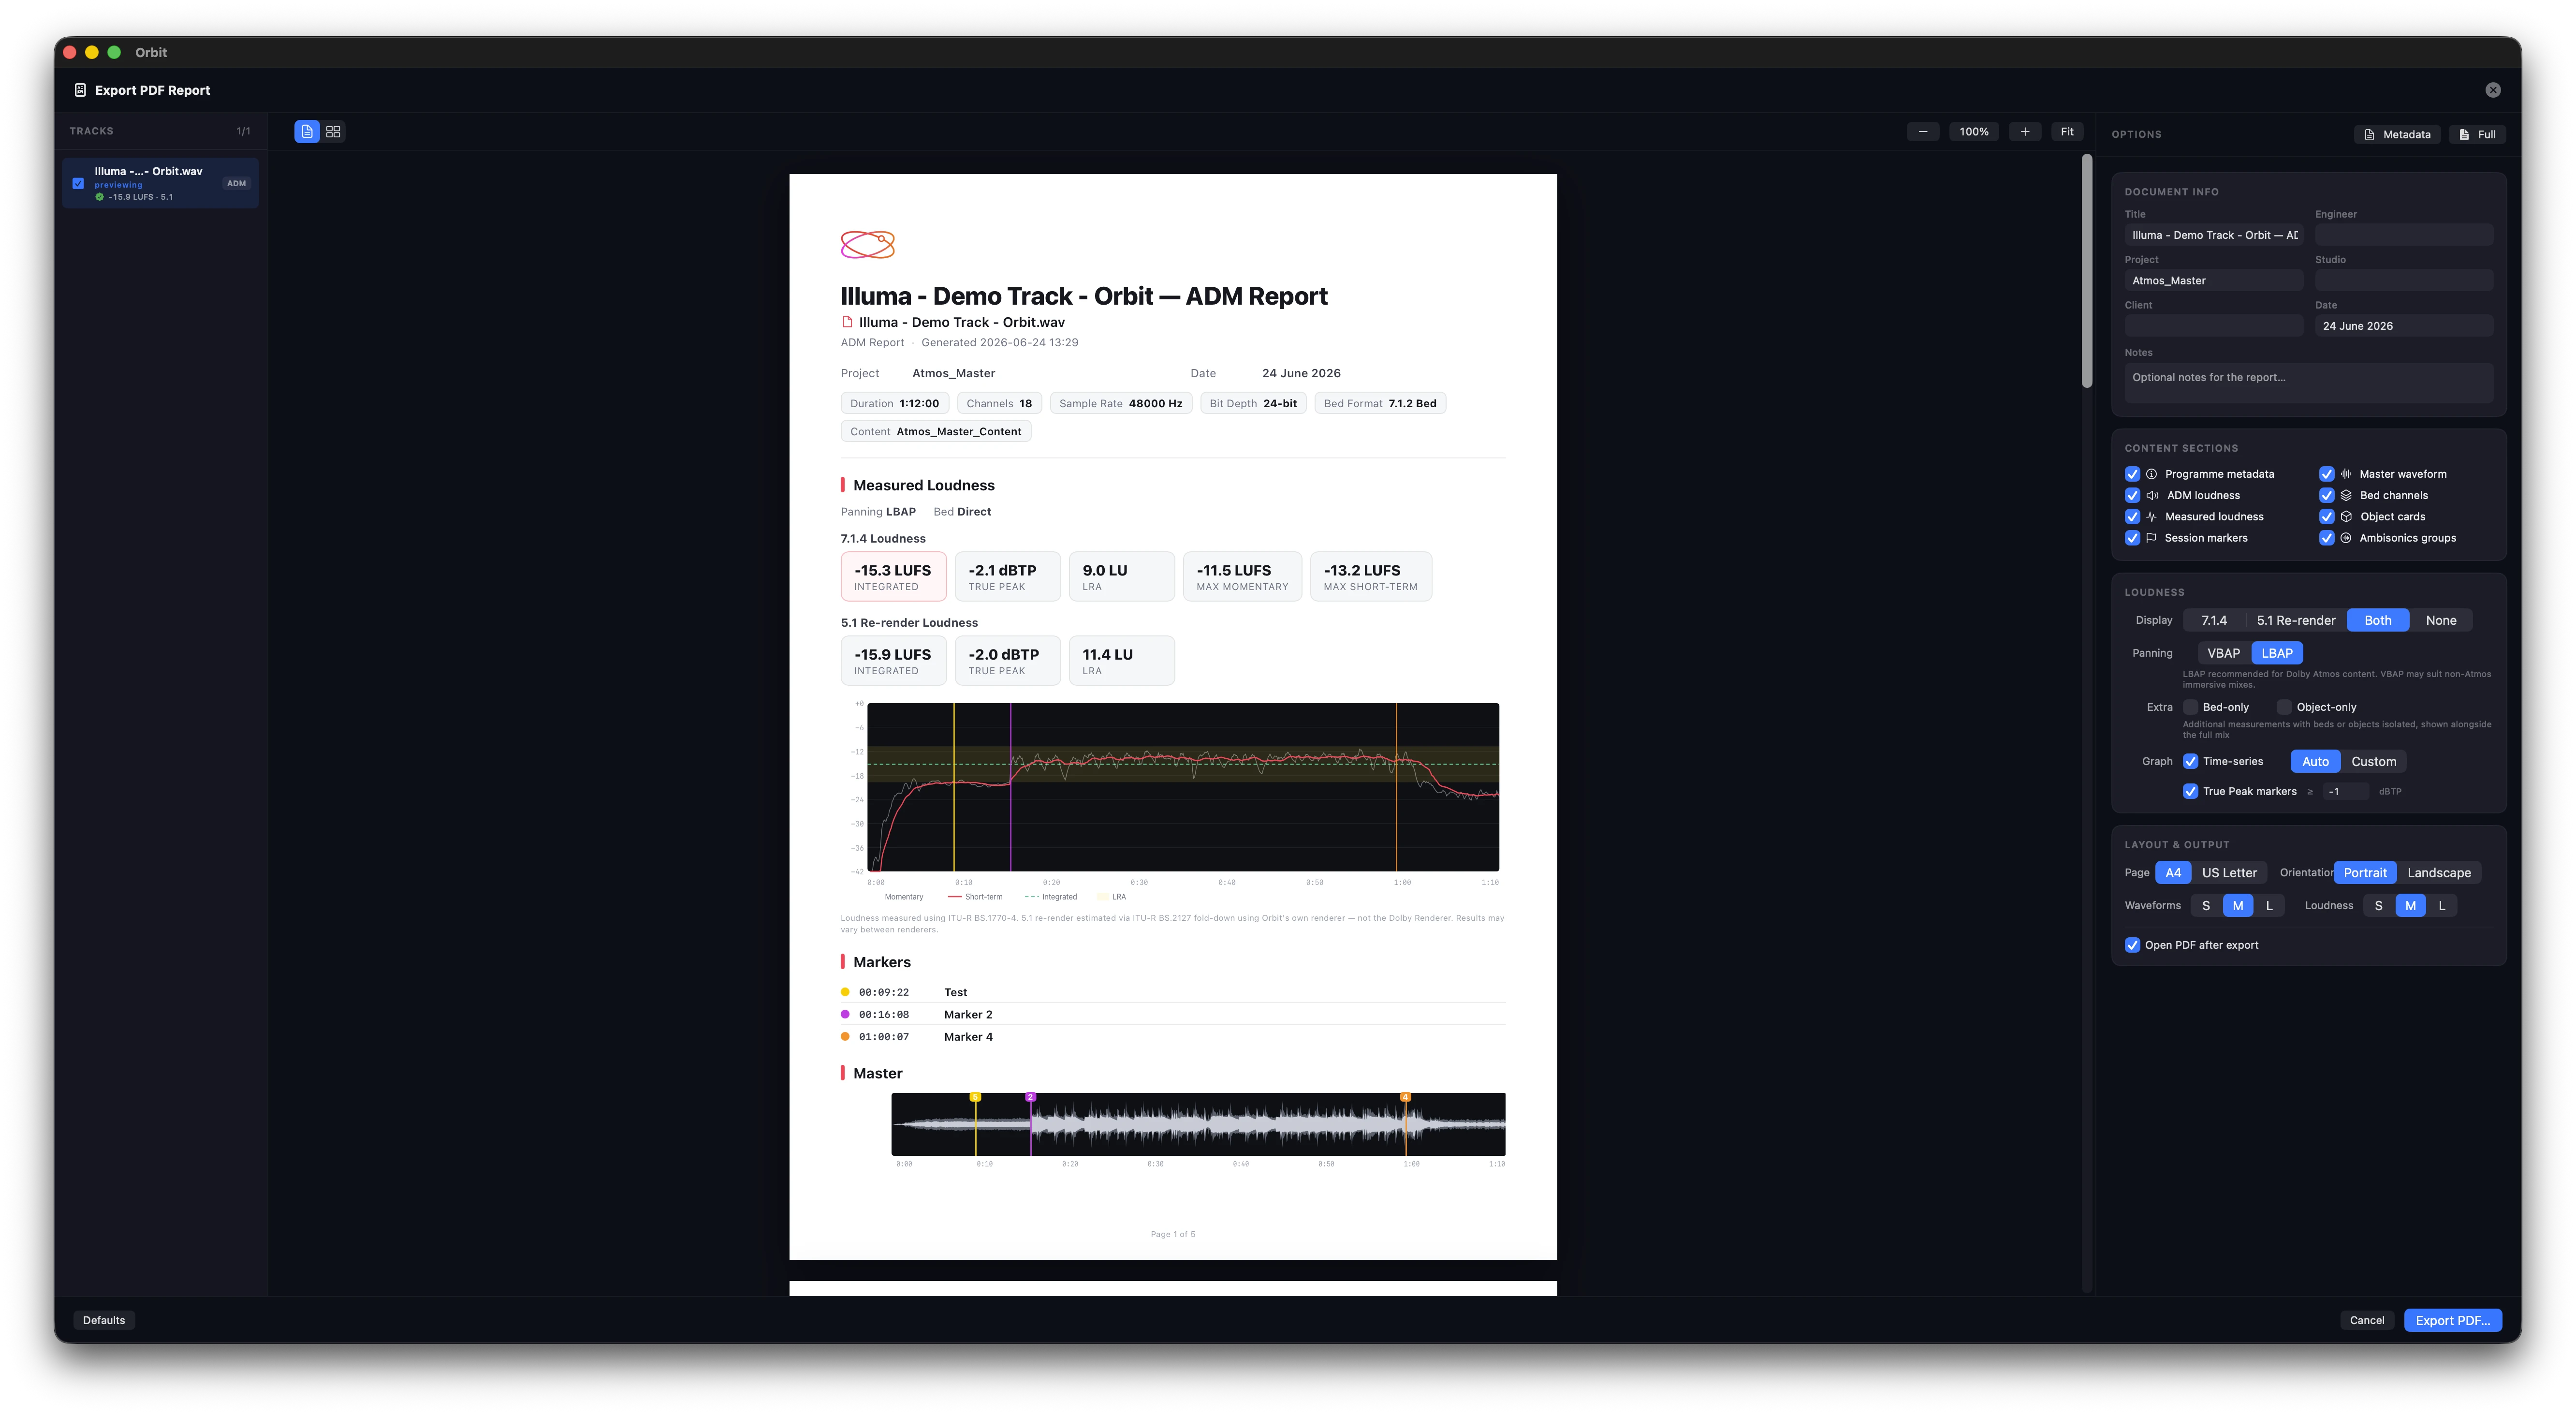Click Export PDF... button
This screenshot has height=1415, width=2576.
(2452, 1320)
